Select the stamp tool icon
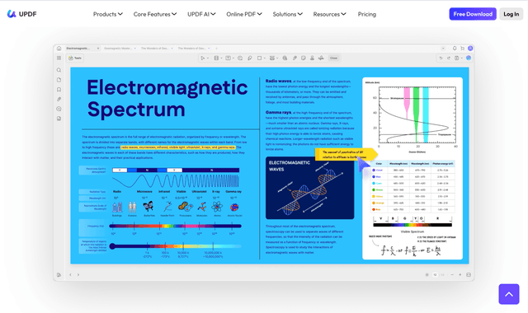 pos(312,58)
